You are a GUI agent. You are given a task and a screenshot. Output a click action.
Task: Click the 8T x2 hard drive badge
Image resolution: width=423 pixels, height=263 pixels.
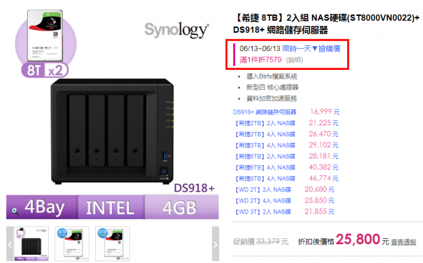click(x=45, y=70)
